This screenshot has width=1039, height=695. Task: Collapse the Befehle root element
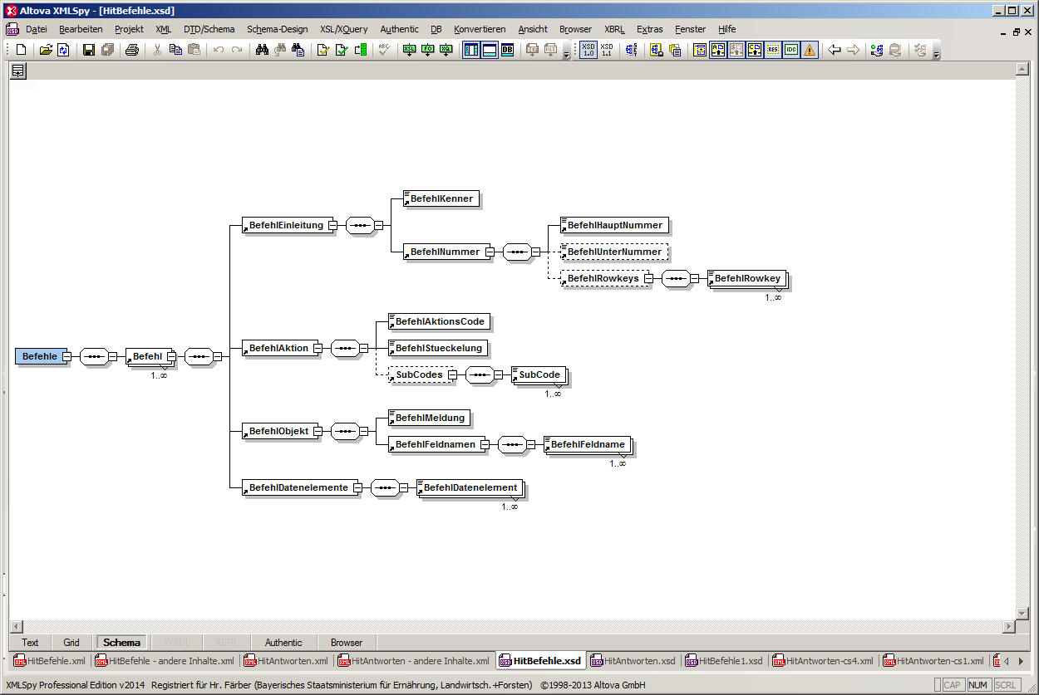pos(66,356)
